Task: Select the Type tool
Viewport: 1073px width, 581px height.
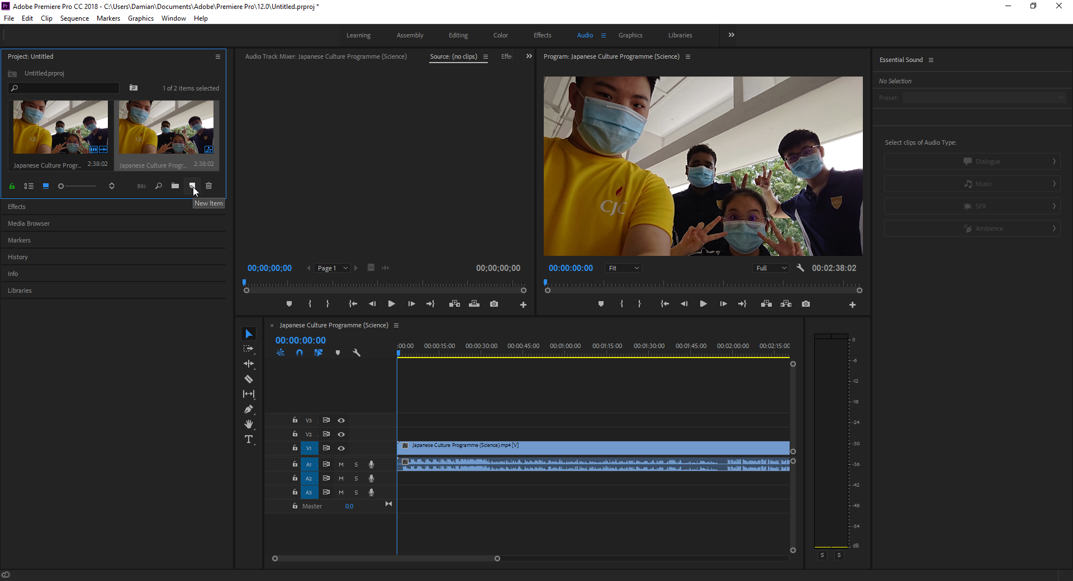Action: pos(249,440)
